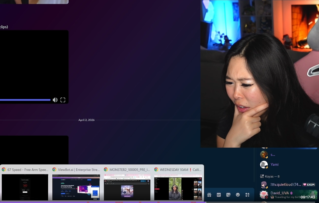Image resolution: width=319 pixels, height=203 pixels.
Task: Open the gift Nitro icon in chat bar
Action: [x=209, y=195]
